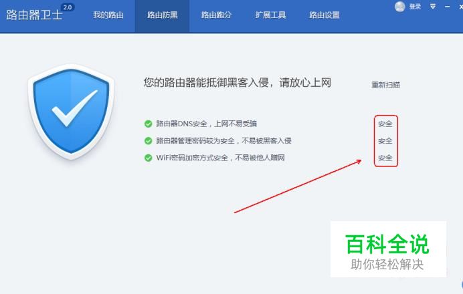Image resolution: width=463 pixels, height=294 pixels.
Task: Click the large blue shield checkmark icon
Action: point(71,112)
